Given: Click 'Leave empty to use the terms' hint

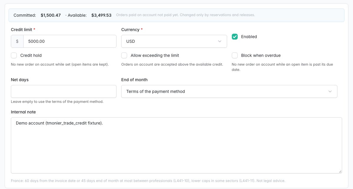Looking at the screenshot, I should [57, 102].
